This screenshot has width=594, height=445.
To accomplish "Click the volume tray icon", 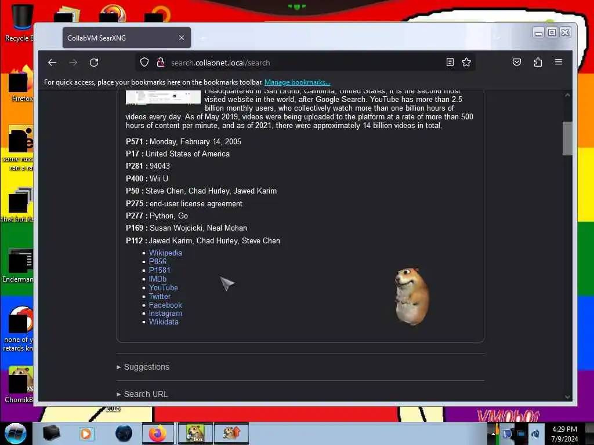I will [535, 433].
